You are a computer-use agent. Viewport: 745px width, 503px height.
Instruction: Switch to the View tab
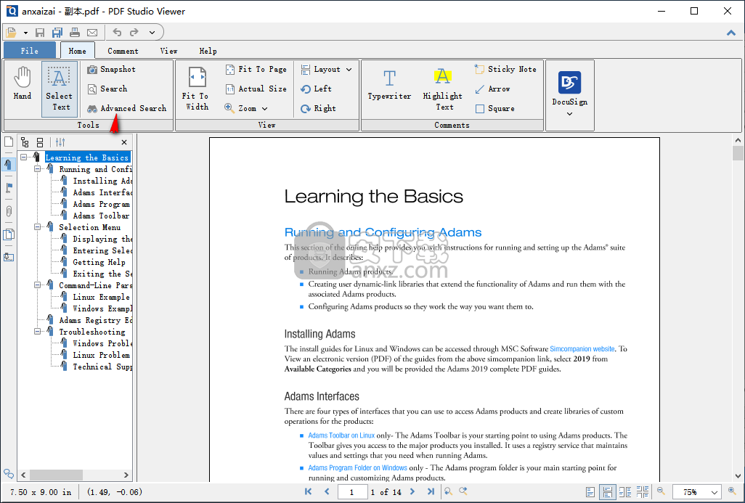coord(168,51)
